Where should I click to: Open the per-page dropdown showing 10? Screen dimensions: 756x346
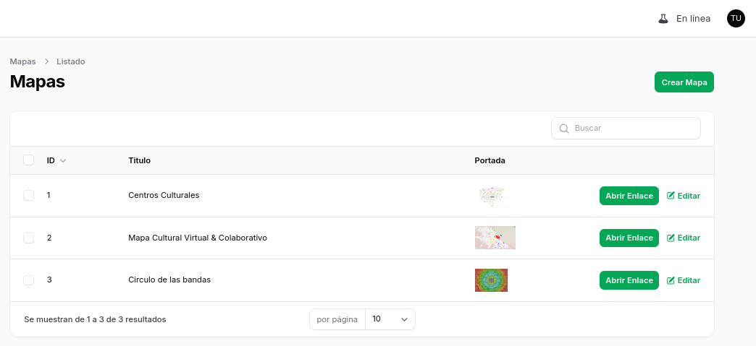click(390, 319)
